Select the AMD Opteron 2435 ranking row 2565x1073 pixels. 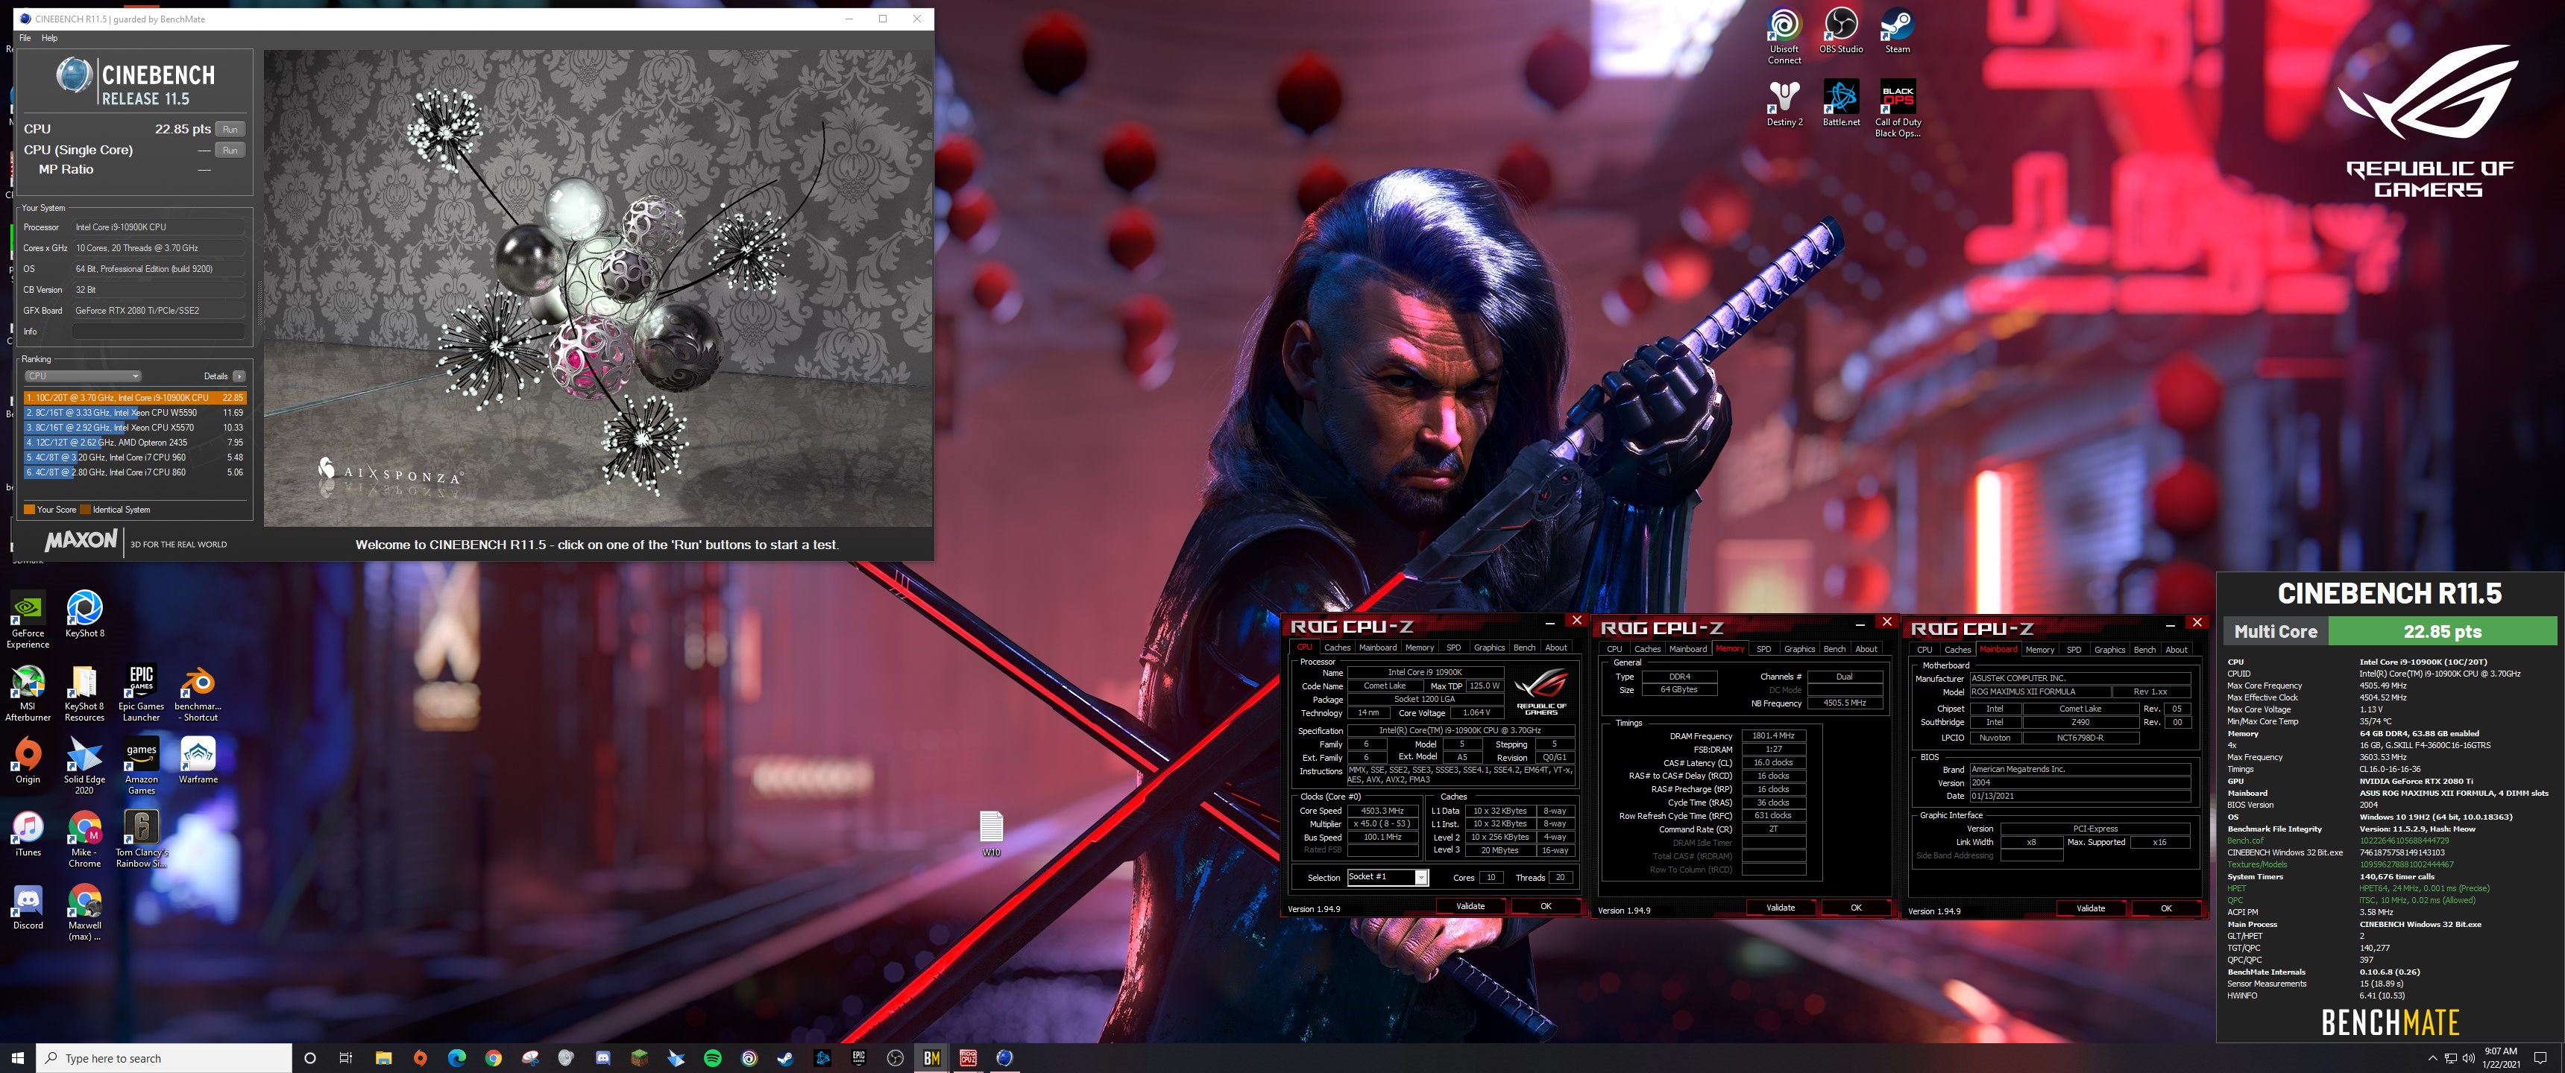pos(134,442)
